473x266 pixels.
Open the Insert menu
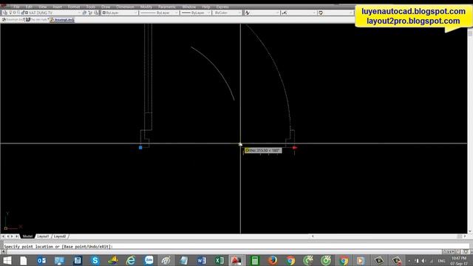pos(58,7)
